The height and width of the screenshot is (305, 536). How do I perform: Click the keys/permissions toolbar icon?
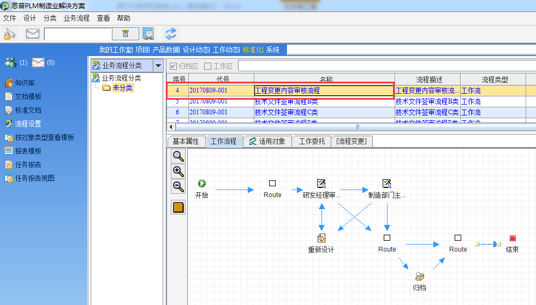(x=10, y=34)
